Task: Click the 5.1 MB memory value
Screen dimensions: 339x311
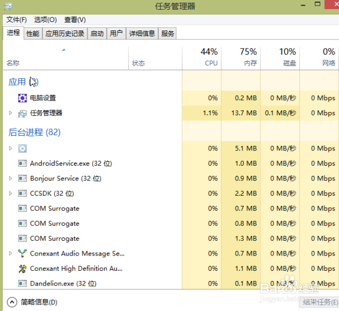Action: [246, 149]
